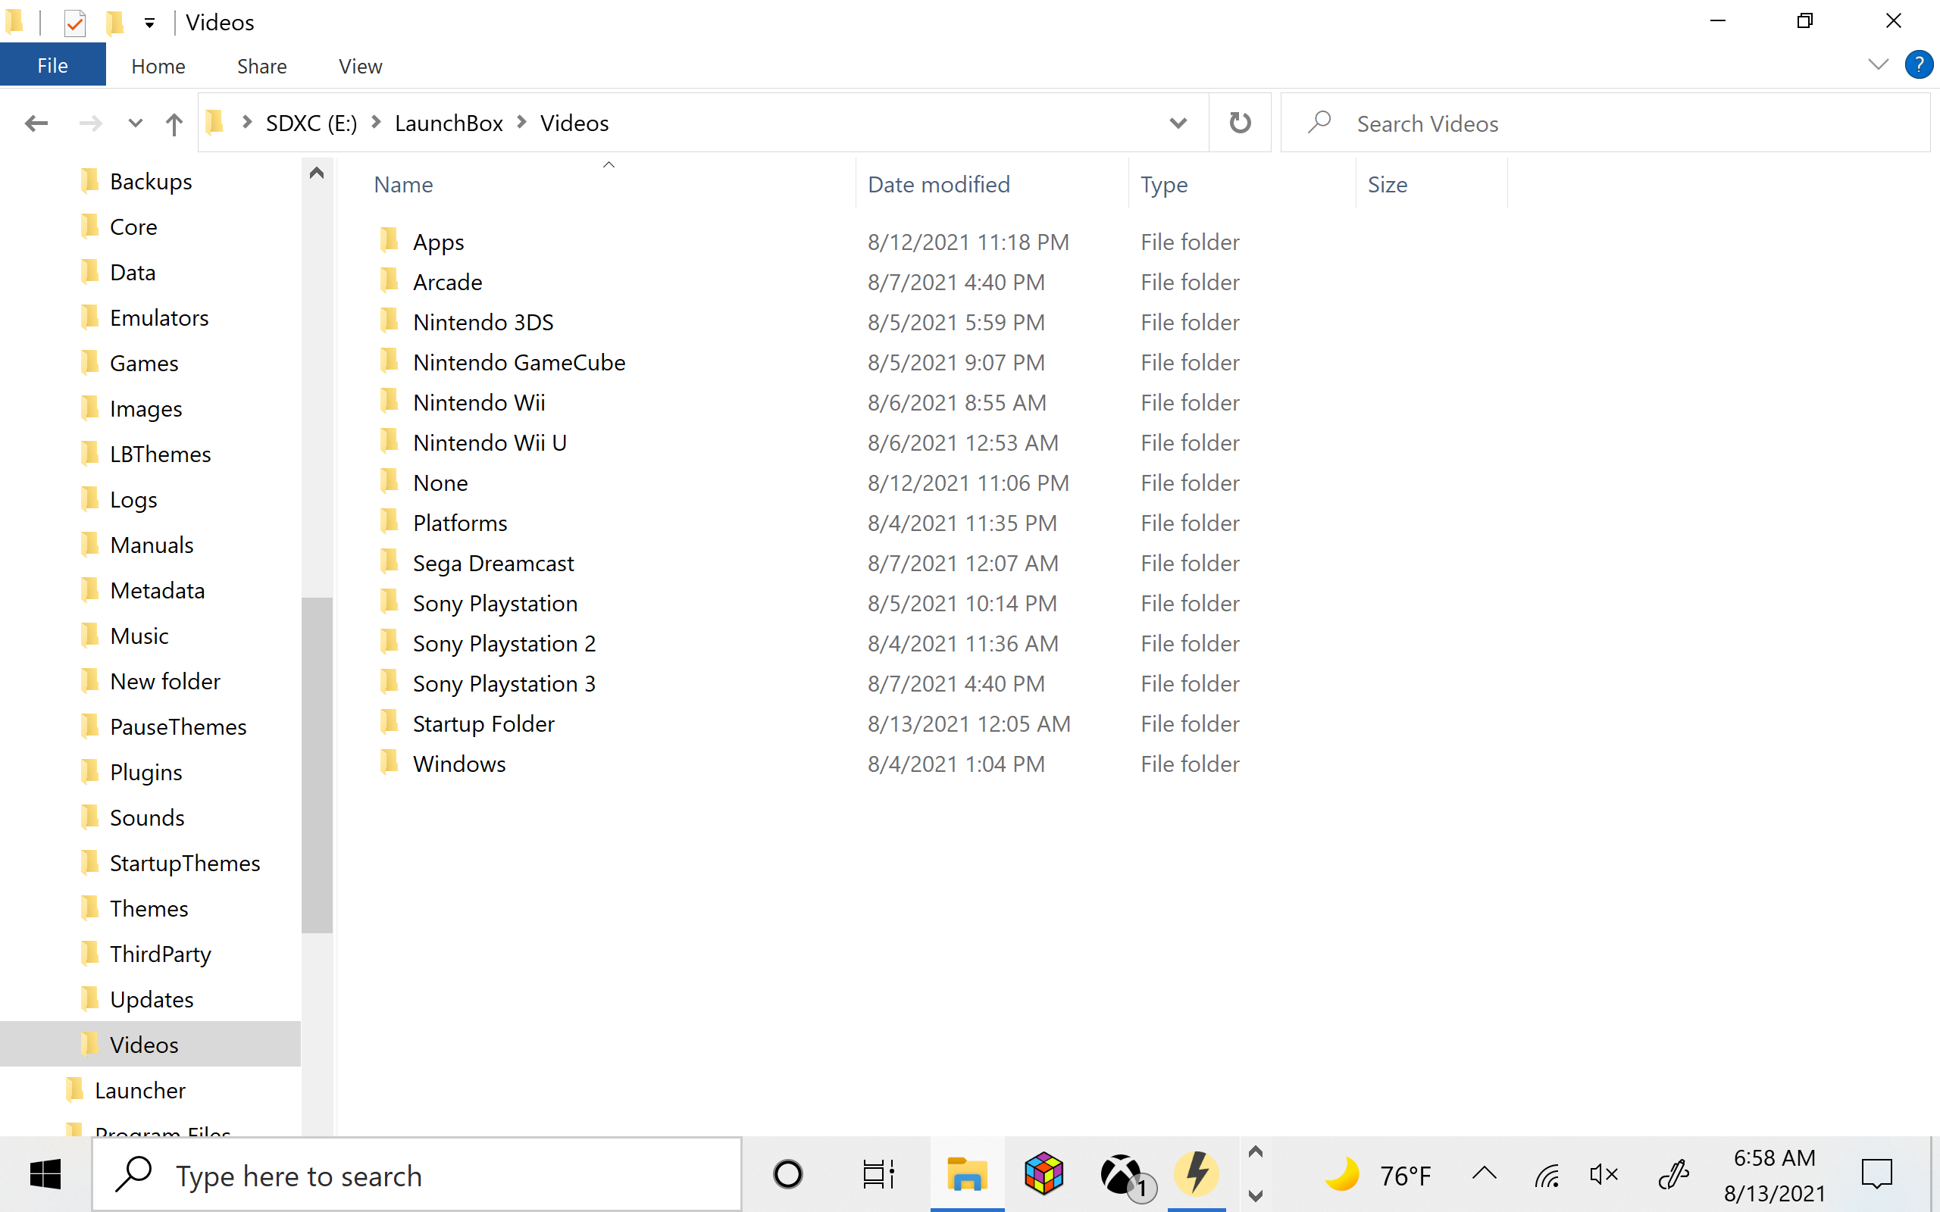Image resolution: width=1940 pixels, height=1212 pixels.
Task: Open PauseThemes in the navigation tree
Action: click(x=178, y=726)
